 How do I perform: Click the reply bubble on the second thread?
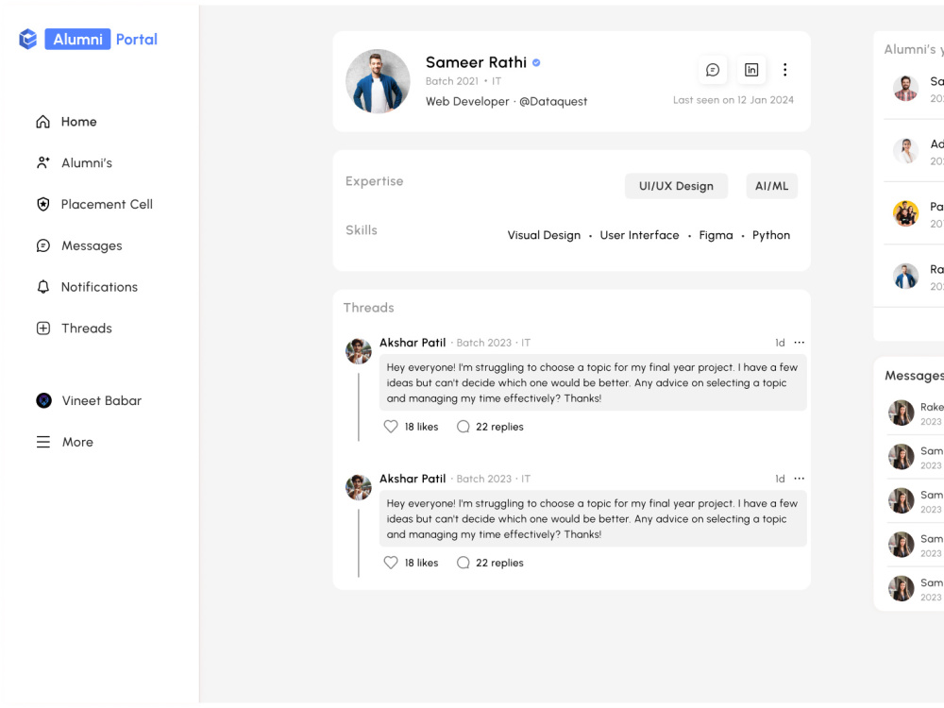(463, 563)
